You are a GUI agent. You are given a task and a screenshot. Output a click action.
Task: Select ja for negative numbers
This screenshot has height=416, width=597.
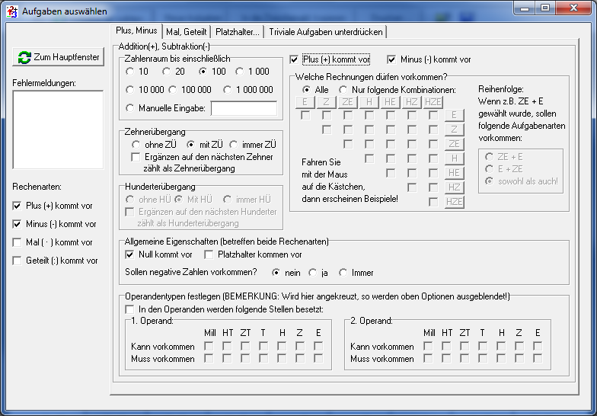coord(313,273)
